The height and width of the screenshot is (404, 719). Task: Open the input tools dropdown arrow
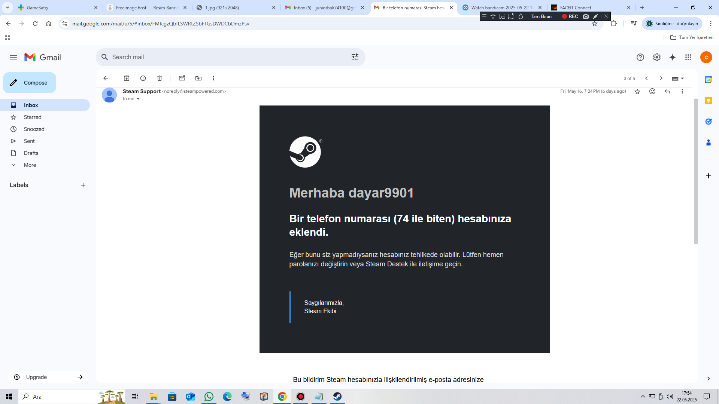[682, 79]
